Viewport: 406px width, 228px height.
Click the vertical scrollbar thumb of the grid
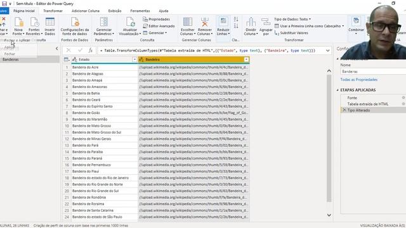tap(329, 138)
